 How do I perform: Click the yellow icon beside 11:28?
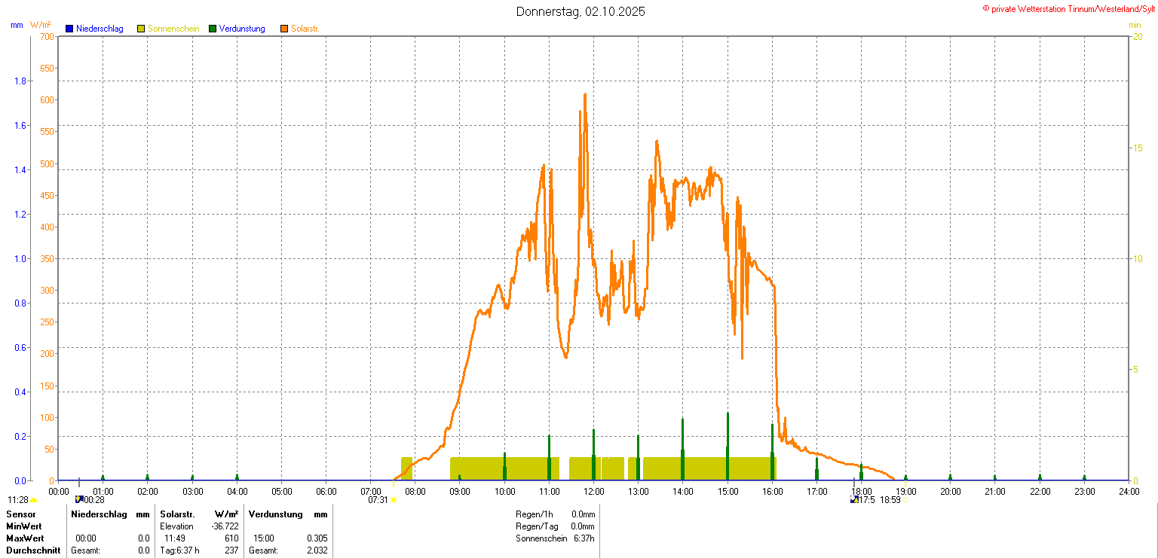[33, 500]
